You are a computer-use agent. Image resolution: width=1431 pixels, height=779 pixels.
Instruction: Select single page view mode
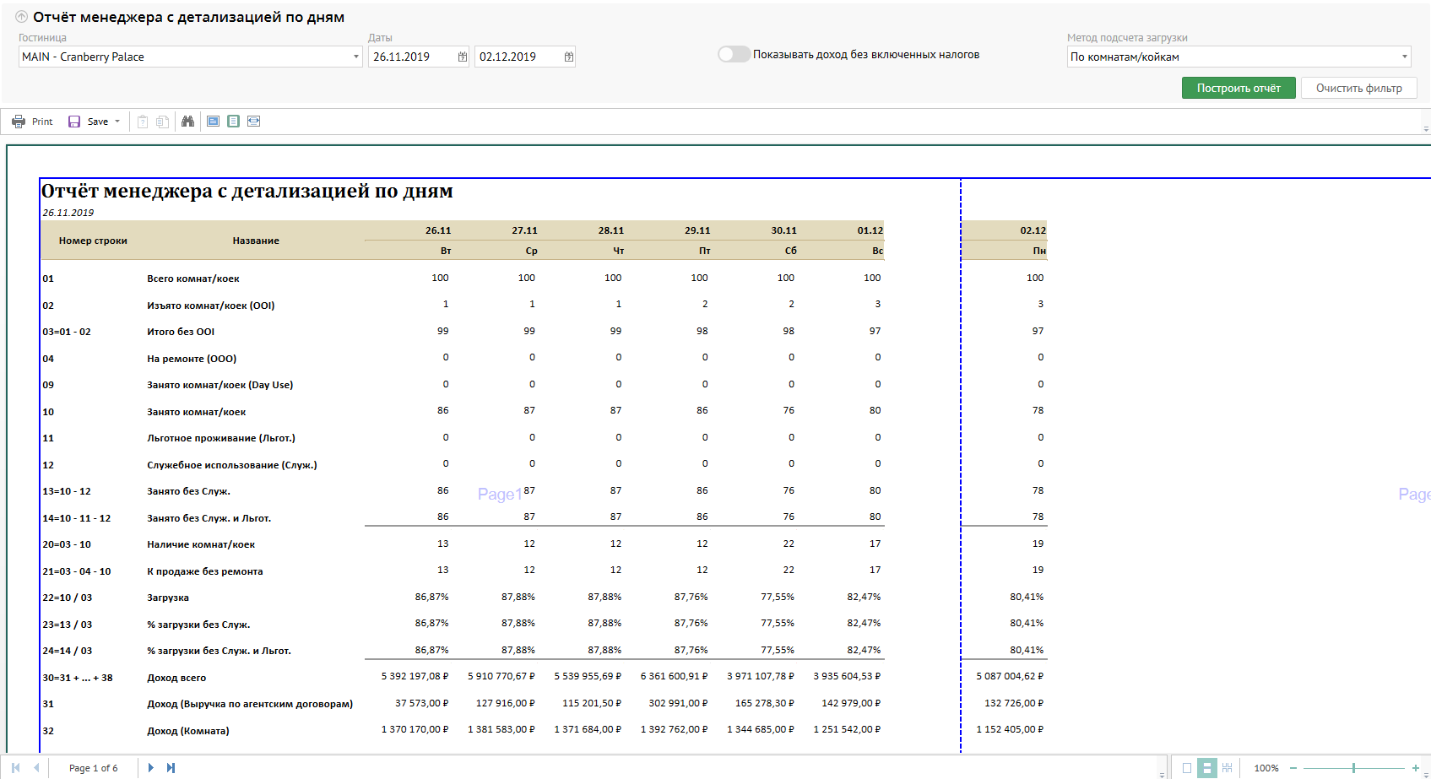pos(1187,767)
